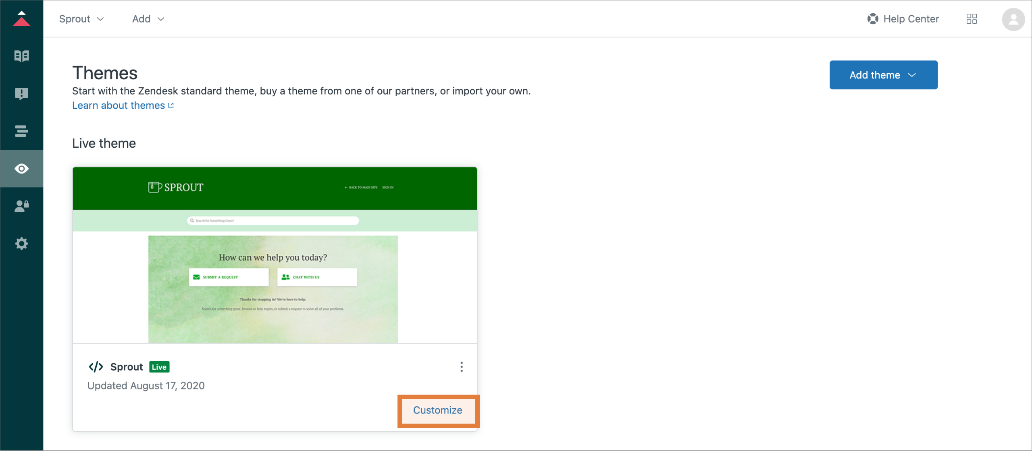Click the code icon beside Sprout
This screenshot has width=1032, height=451.
point(96,367)
